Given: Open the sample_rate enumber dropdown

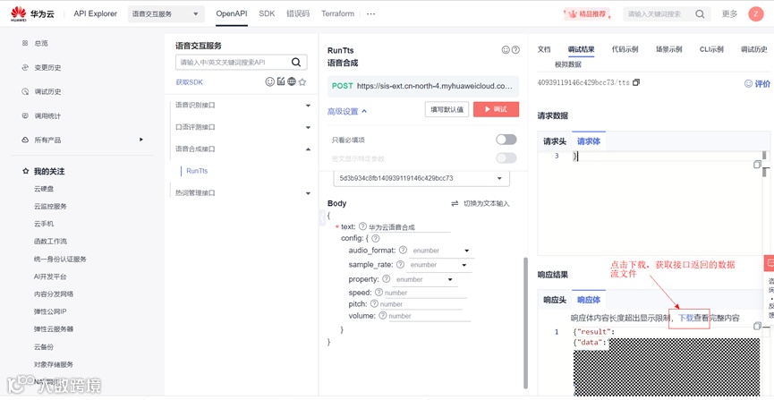Looking at the screenshot, I should point(439,265).
